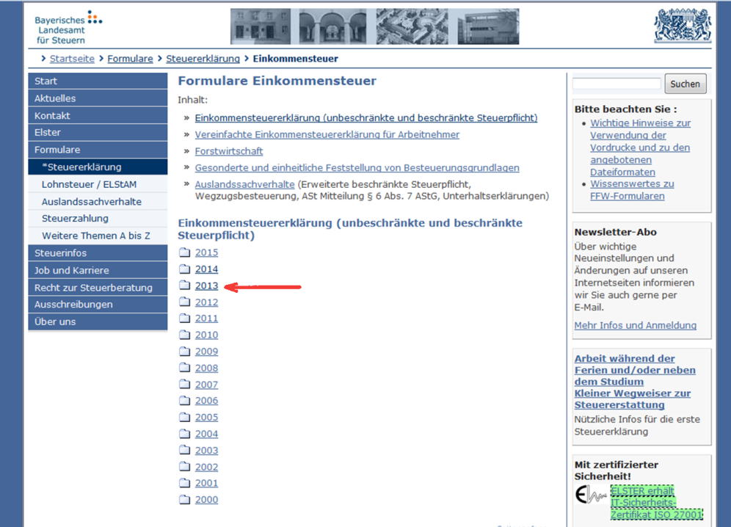Open Ausschreibungen menu item
Viewport: 731px width, 527px height.
coord(98,304)
